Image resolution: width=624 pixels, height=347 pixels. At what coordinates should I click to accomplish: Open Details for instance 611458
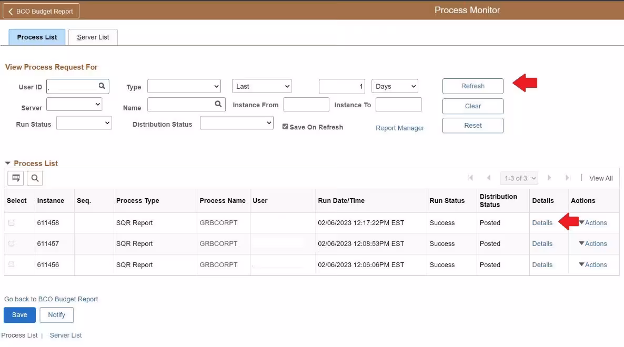542,222
